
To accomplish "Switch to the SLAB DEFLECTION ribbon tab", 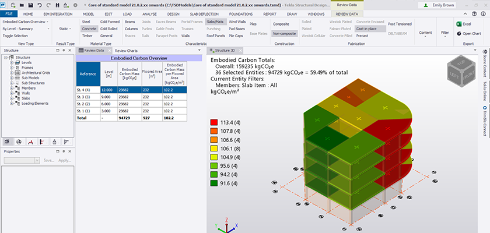I will [x=204, y=14].
